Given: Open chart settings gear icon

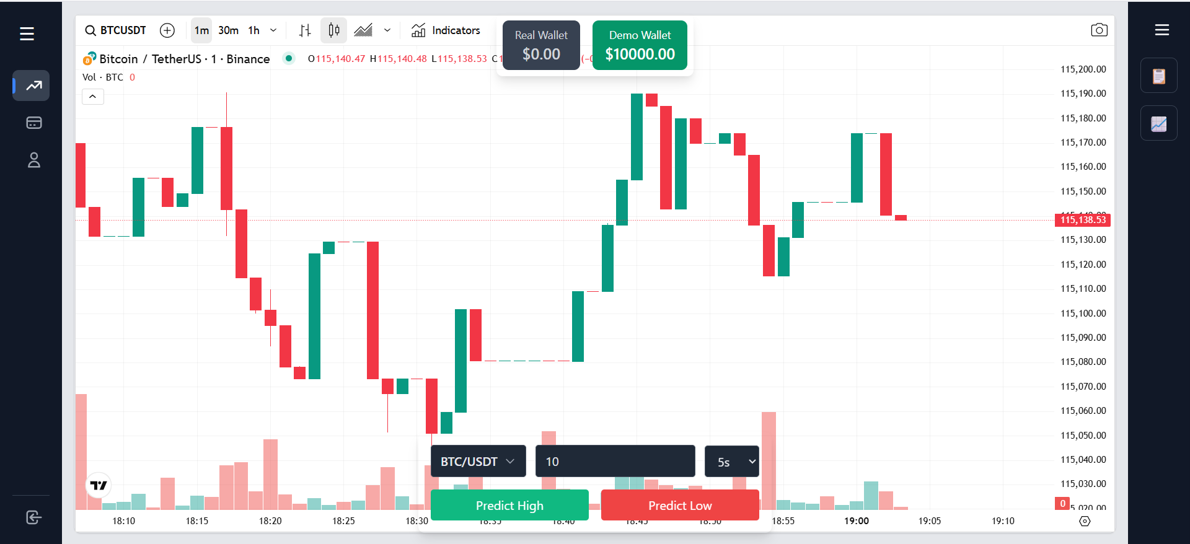Looking at the screenshot, I should 1085,521.
